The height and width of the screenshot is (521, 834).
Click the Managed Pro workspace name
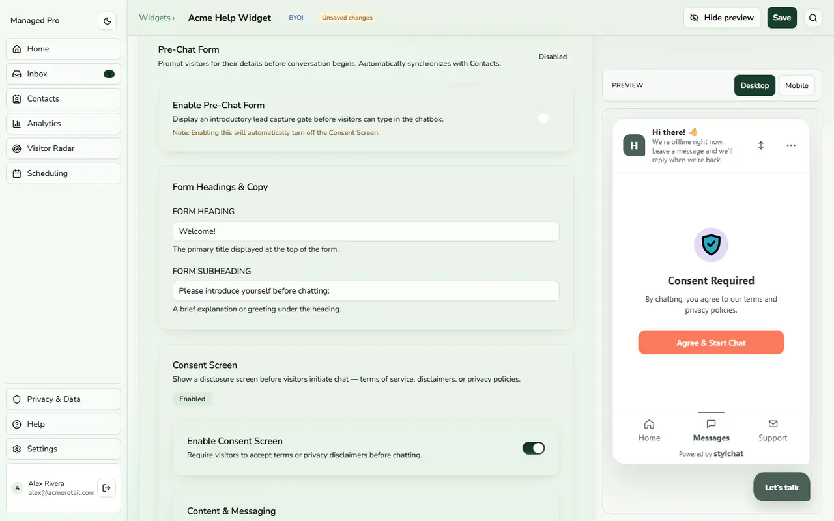coord(35,21)
